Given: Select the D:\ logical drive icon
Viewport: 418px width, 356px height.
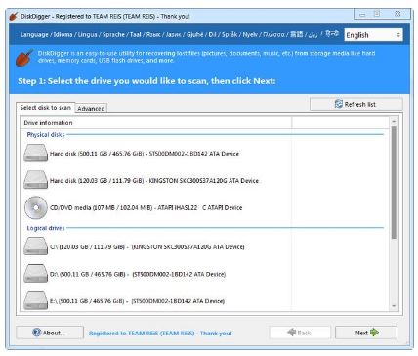Looking at the screenshot, I should [x=36, y=274].
